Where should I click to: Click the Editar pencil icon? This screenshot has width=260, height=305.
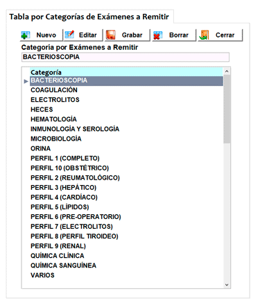tap(69, 35)
